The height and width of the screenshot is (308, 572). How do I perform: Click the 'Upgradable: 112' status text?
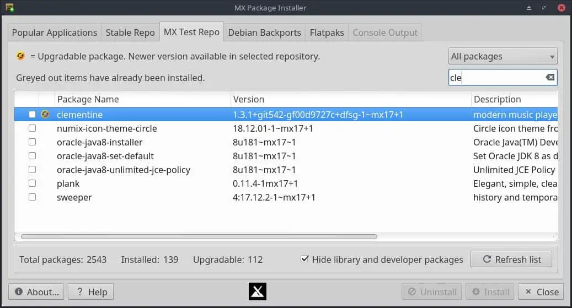tap(228, 260)
